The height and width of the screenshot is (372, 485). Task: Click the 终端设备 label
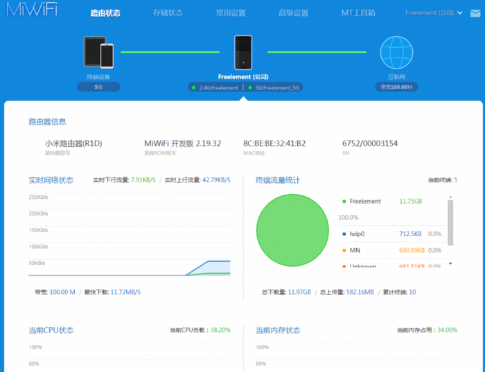click(x=98, y=77)
